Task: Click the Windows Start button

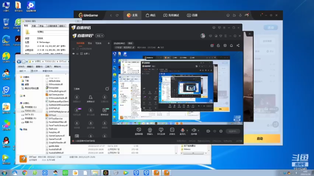Action: [x=4, y=172]
